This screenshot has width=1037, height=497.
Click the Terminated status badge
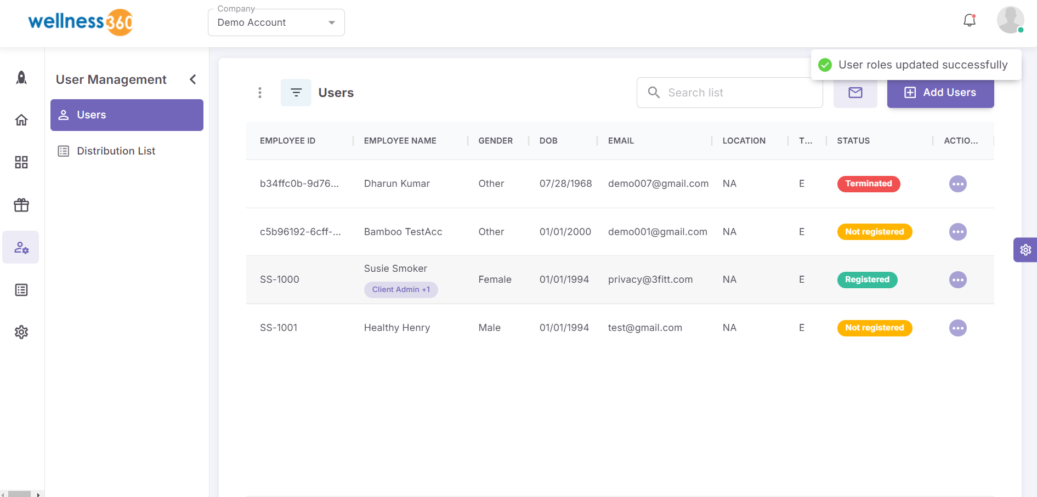click(x=869, y=184)
